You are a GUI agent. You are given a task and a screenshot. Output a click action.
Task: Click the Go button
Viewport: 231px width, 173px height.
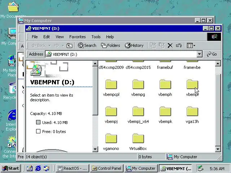(x=212, y=54)
